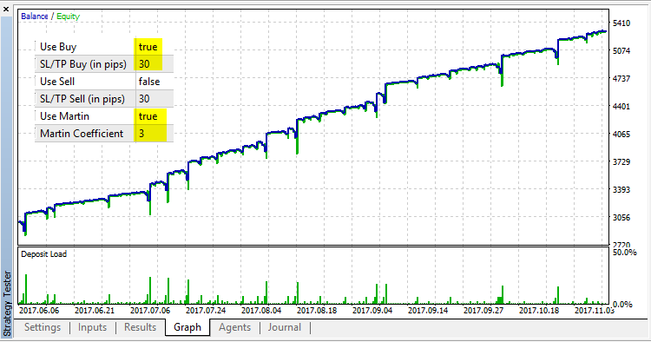Click the Use Buy true value

click(148, 47)
